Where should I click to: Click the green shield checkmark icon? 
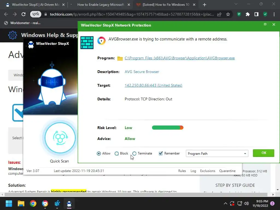coord(265,14)
